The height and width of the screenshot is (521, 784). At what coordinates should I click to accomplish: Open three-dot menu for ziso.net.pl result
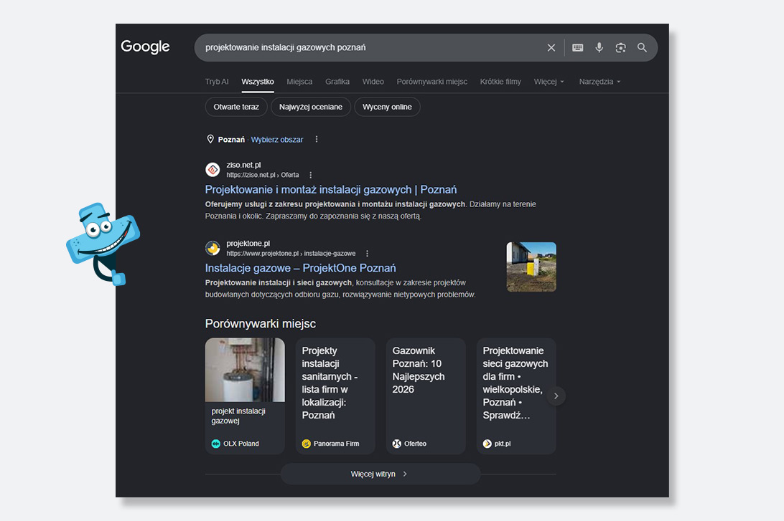(x=310, y=175)
